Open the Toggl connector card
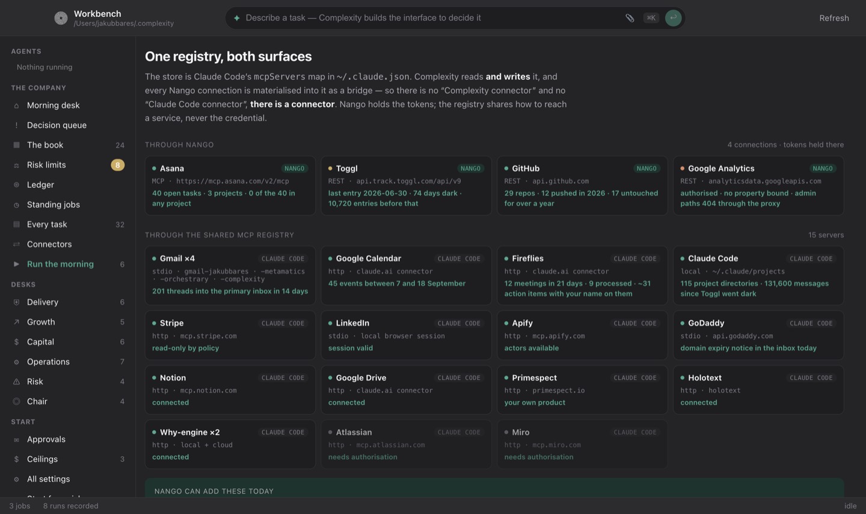 pyautogui.click(x=406, y=185)
